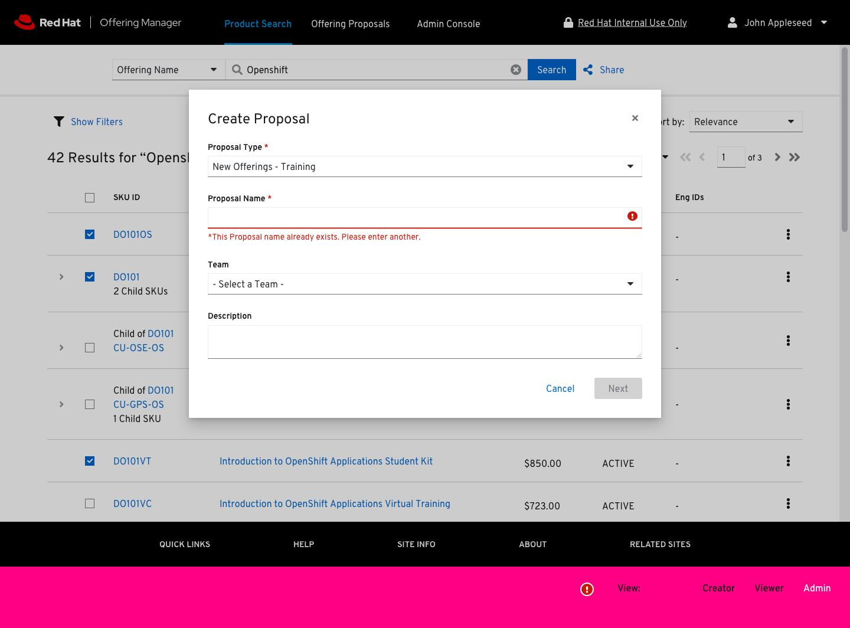Click the blue Search button

pos(551,70)
